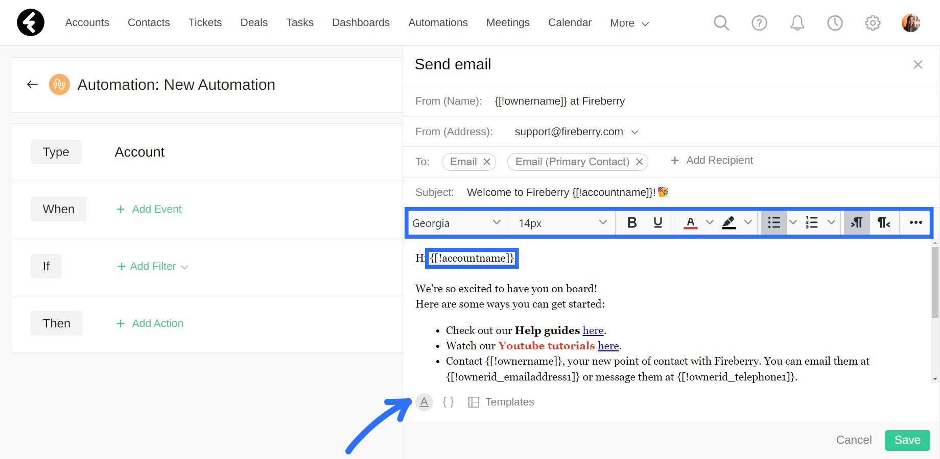Screen dimensions: 940x459
Task: Click the email body scrollbar
Action: click(935, 282)
